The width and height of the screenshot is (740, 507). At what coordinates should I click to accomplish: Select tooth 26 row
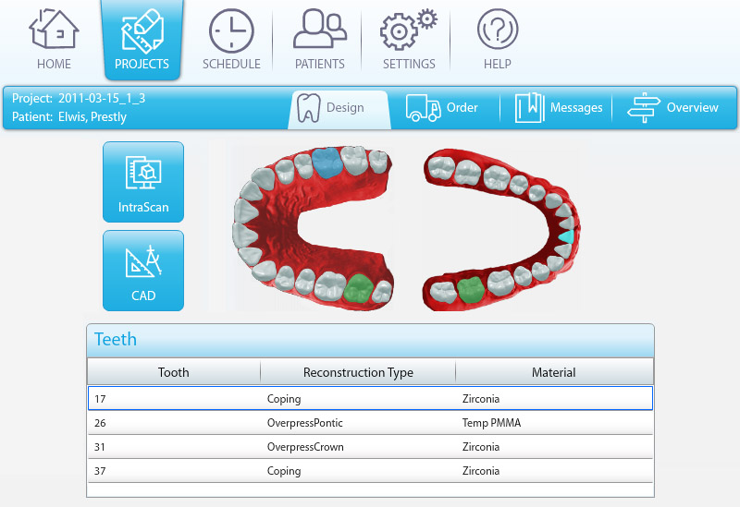point(371,423)
